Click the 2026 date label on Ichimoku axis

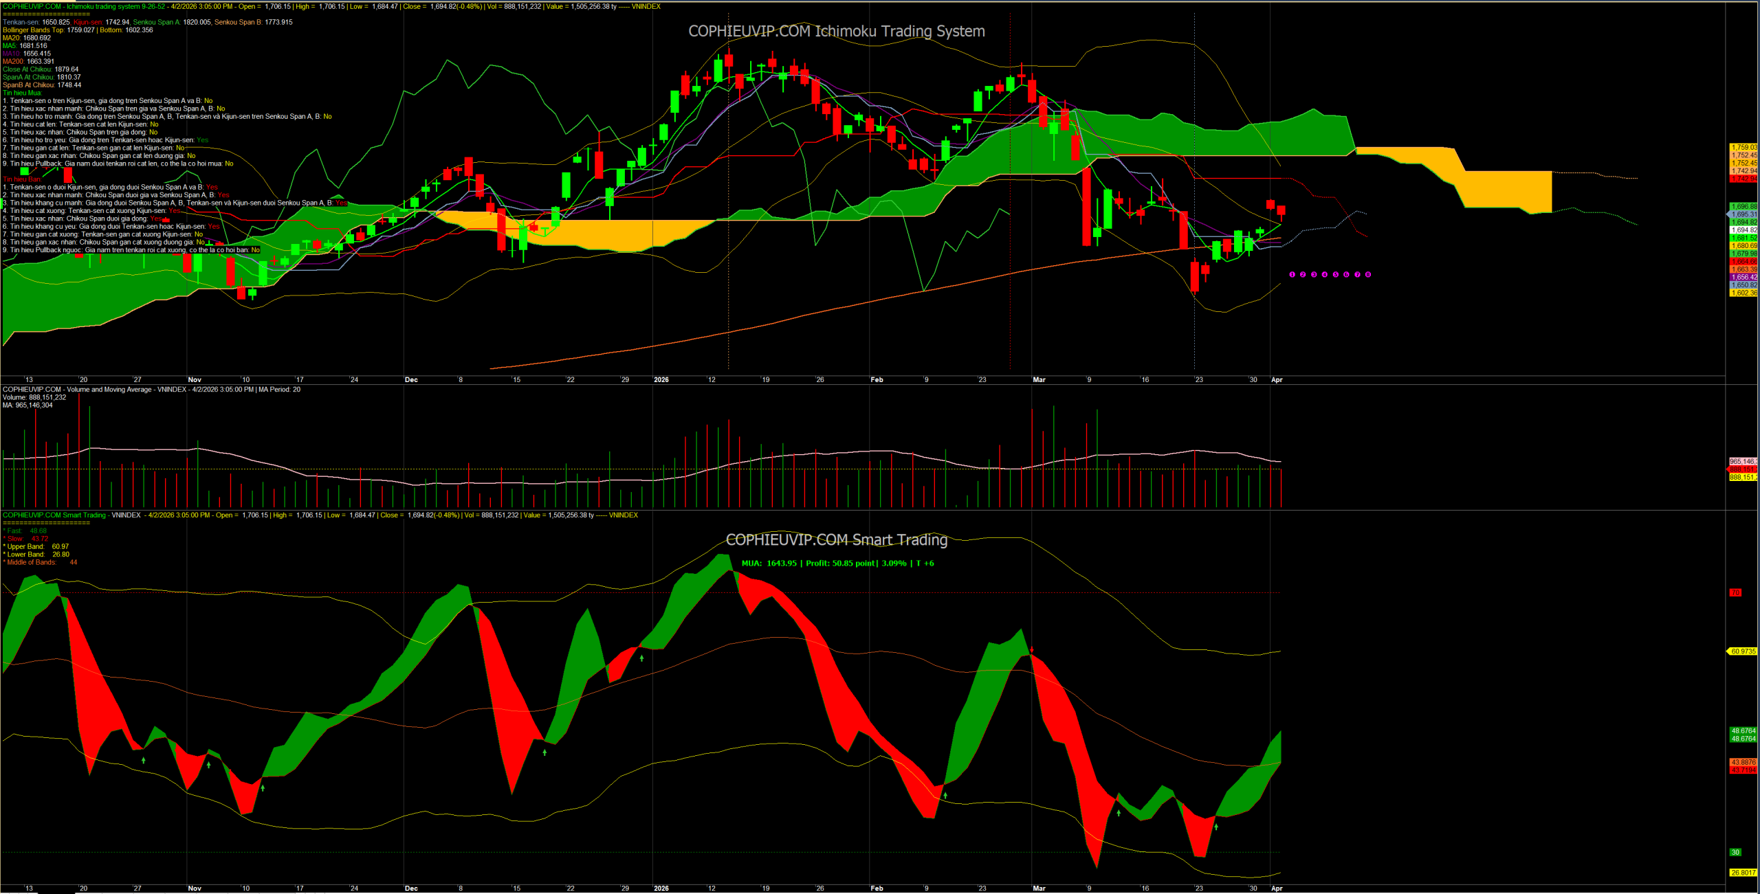(661, 380)
